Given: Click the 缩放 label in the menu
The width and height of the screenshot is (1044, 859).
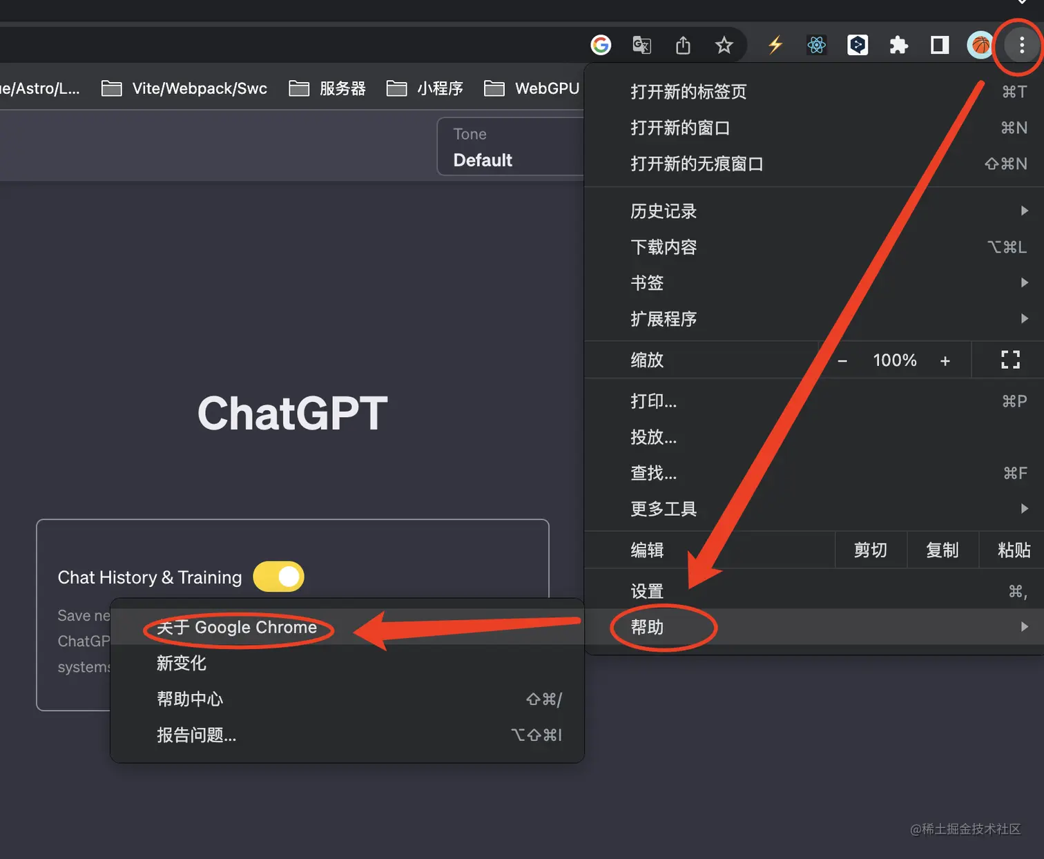Looking at the screenshot, I should [647, 360].
